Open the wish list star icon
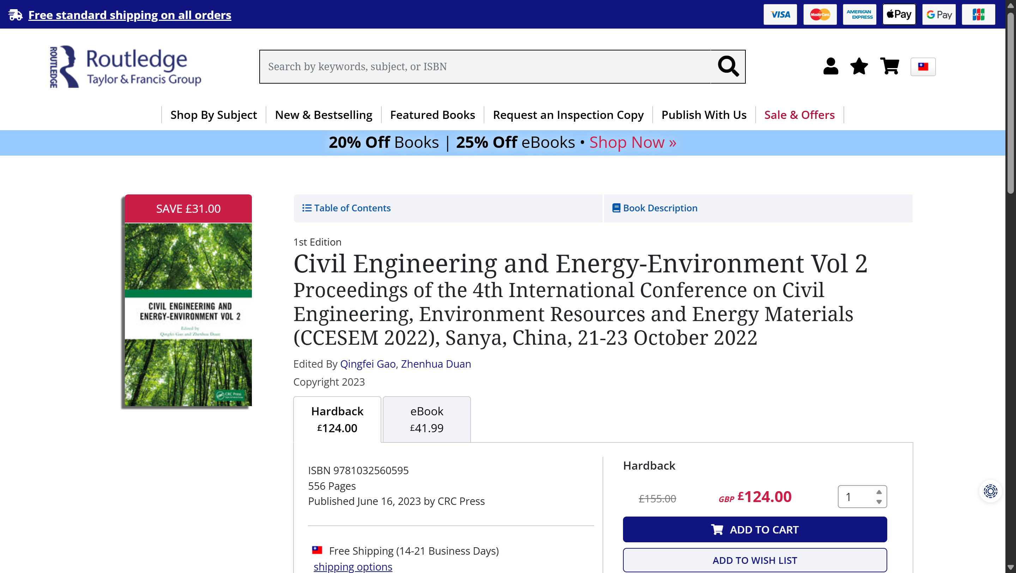 click(859, 66)
